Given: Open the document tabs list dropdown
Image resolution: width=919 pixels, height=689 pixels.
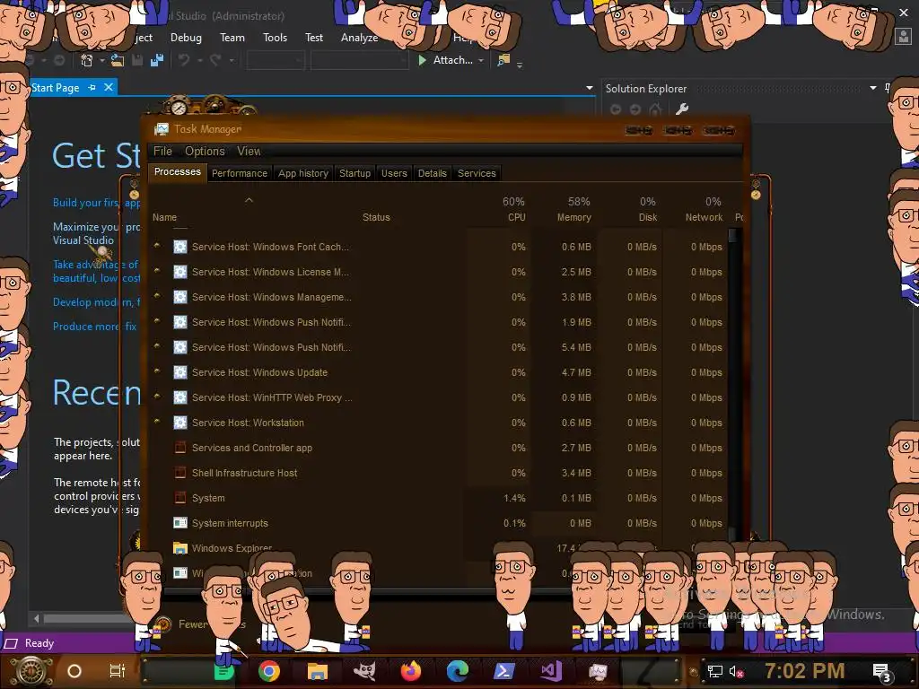Looking at the screenshot, I should coord(589,89).
